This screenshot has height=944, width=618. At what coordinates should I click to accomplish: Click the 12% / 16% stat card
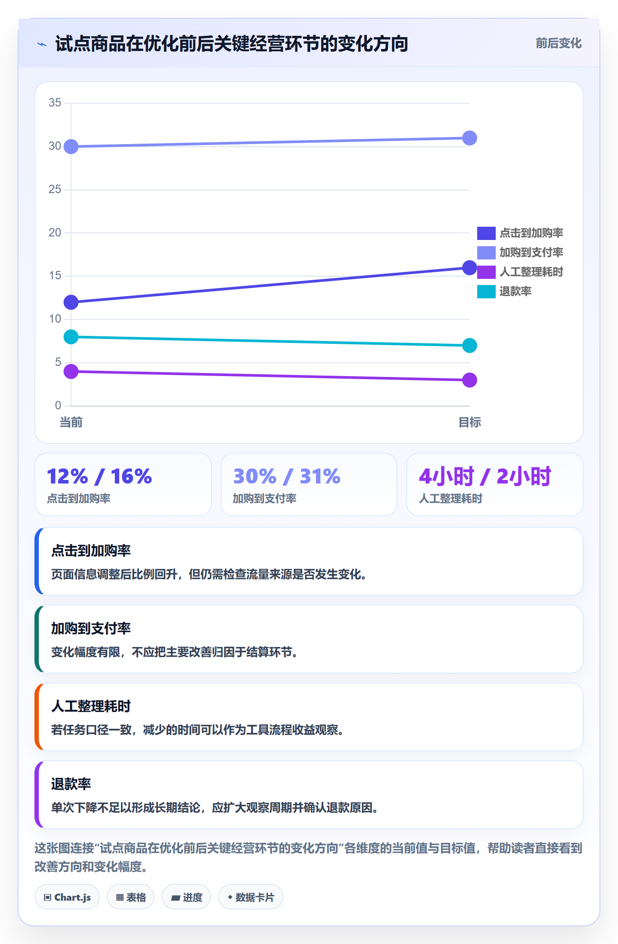(123, 484)
